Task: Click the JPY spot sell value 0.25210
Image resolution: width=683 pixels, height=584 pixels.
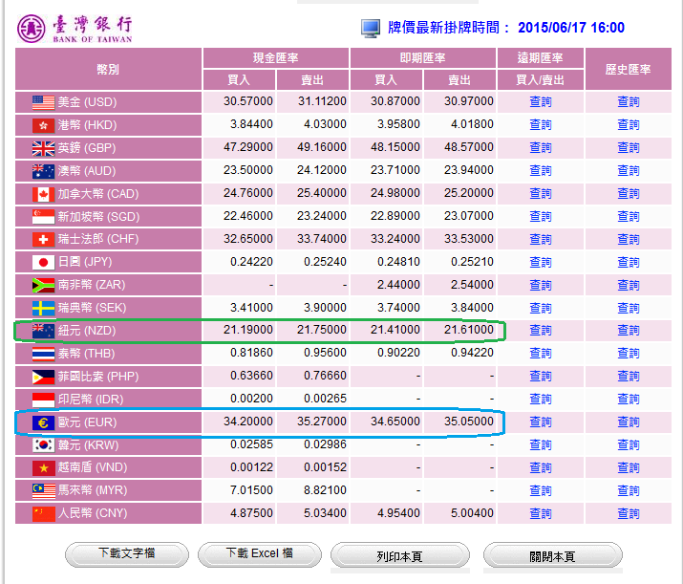Action: [x=472, y=262]
